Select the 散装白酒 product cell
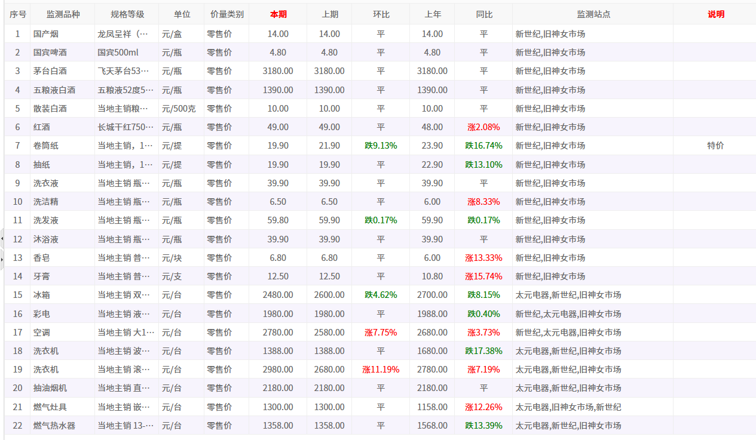The image size is (756, 440). 62,109
